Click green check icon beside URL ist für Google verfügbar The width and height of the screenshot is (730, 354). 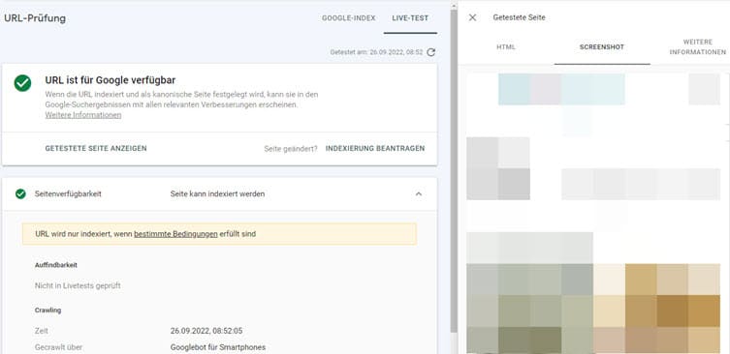pyautogui.click(x=22, y=83)
